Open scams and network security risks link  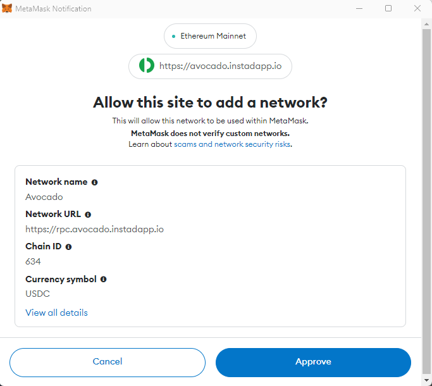232,144
